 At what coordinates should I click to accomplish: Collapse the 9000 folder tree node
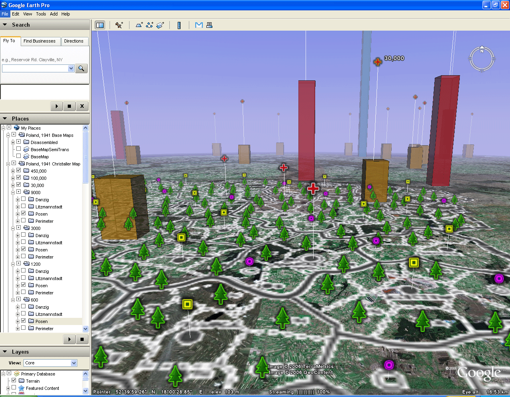[13, 193]
